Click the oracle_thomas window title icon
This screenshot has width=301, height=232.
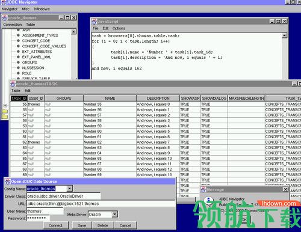[x=5, y=18]
